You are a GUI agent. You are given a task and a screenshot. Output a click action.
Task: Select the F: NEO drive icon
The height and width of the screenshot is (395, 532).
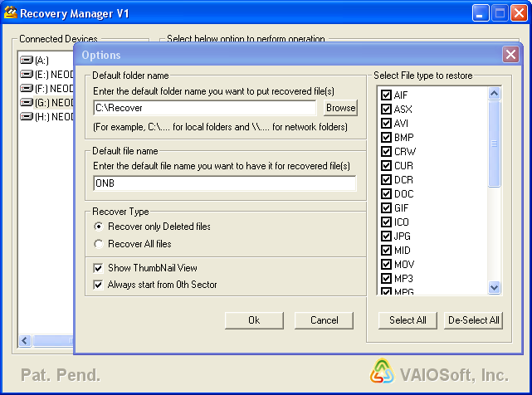[x=27, y=89]
